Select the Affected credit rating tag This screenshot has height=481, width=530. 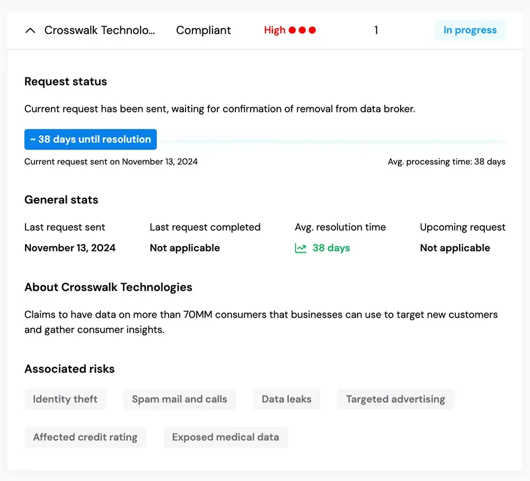click(85, 437)
